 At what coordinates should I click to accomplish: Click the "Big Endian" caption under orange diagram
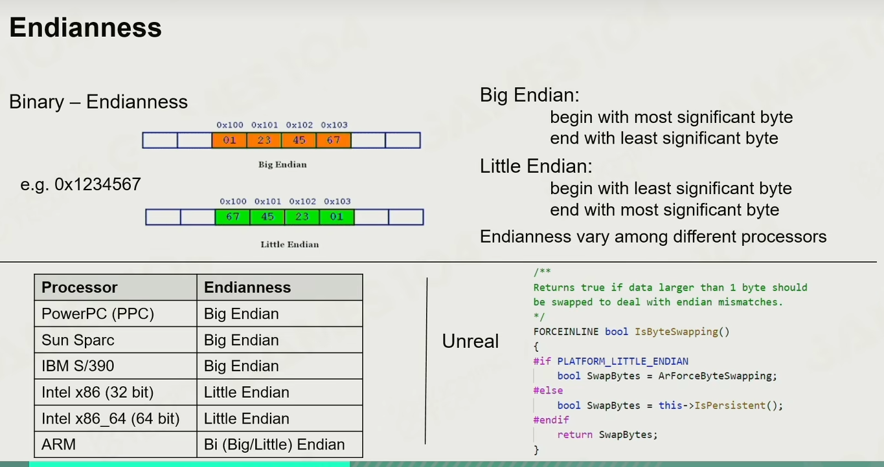pos(282,164)
